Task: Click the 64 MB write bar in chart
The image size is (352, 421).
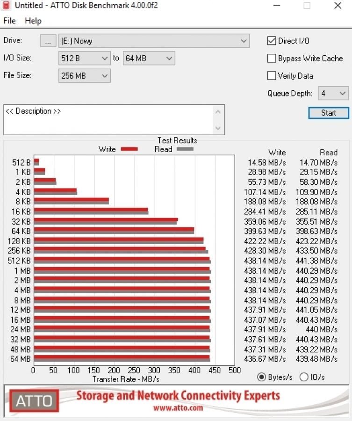Action: (122, 357)
